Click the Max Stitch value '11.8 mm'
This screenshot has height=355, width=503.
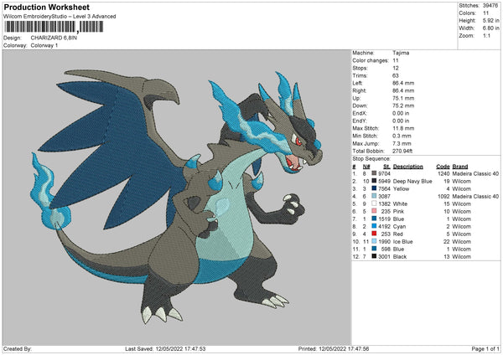pyautogui.click(x=403, y=128)
